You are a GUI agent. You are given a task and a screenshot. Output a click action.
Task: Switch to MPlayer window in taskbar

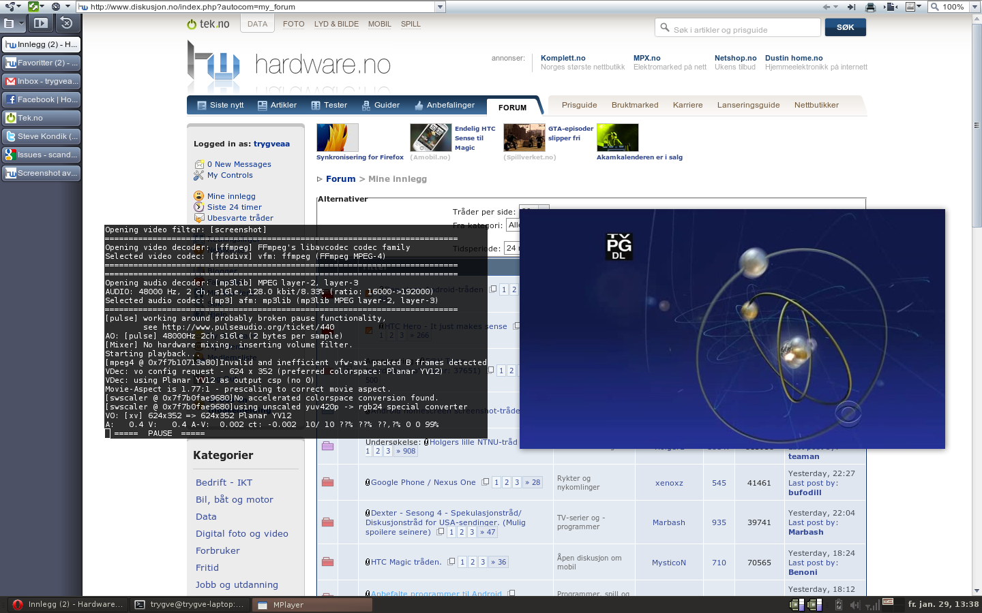pyautogui.click(x=312, y=604)
